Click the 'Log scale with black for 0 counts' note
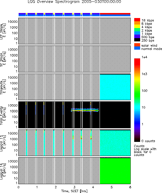162x193 pixels. coord(145,152)
